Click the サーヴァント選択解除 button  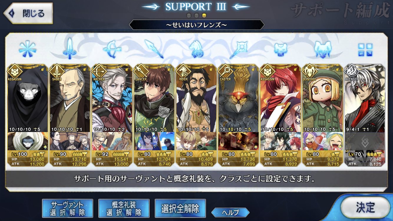[67, 208]
